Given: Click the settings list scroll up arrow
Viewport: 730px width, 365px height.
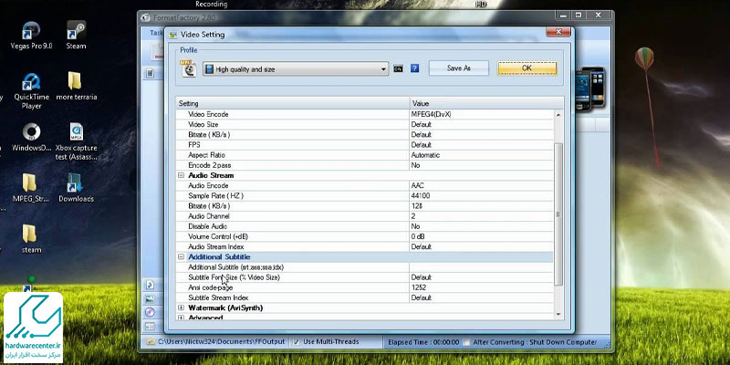Looking at the screenshot, I should tap(558, 115).
